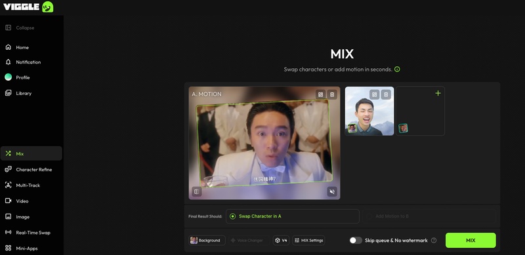525x255 pixels.
Task: Delete the motion video
Action: tap(332, 94)
